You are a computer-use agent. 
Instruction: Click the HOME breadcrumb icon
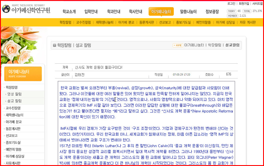click(178, 45)
